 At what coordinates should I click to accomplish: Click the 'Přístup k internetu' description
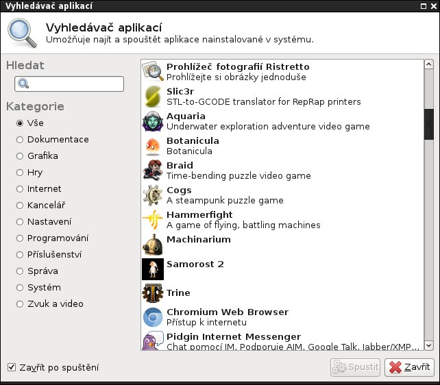coord(207,323)
